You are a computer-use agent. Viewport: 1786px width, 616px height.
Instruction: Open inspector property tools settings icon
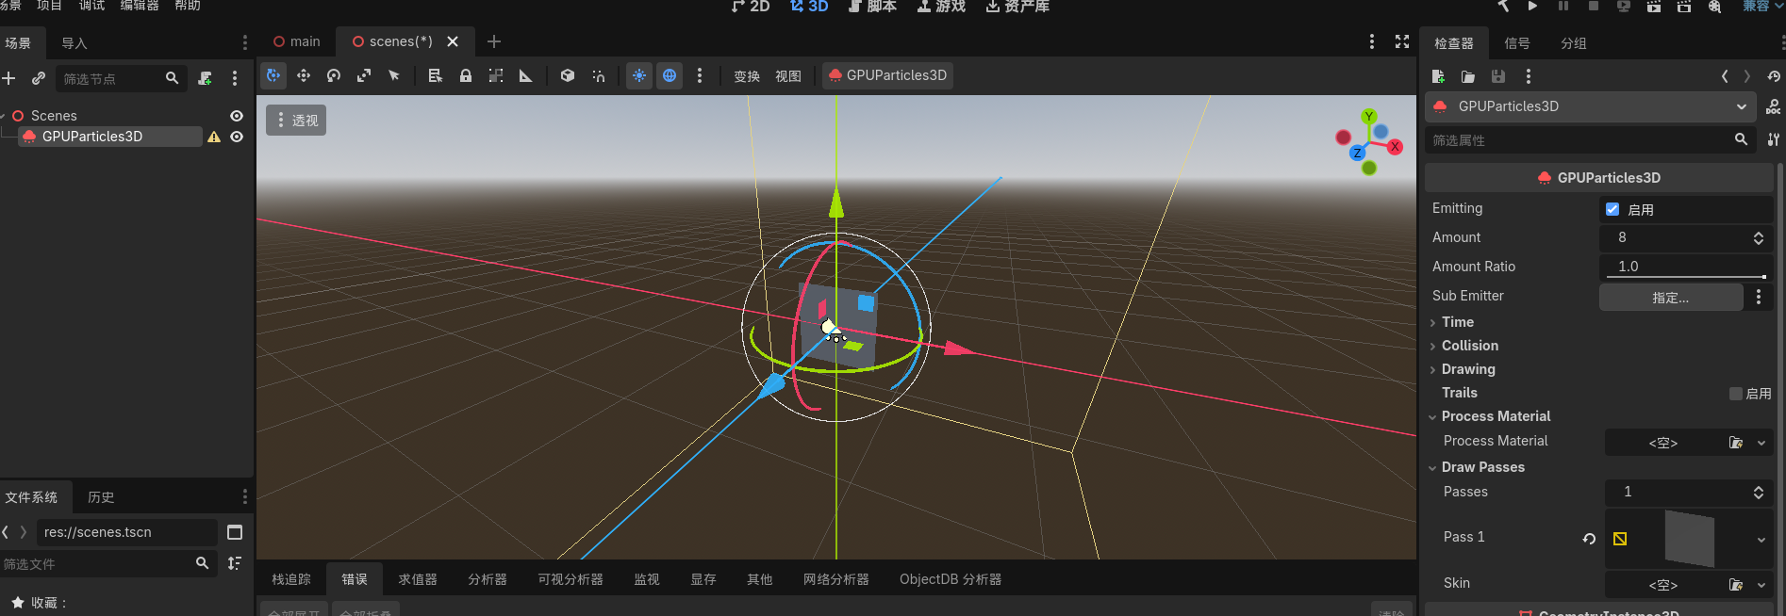click(x=1774, y=139)
